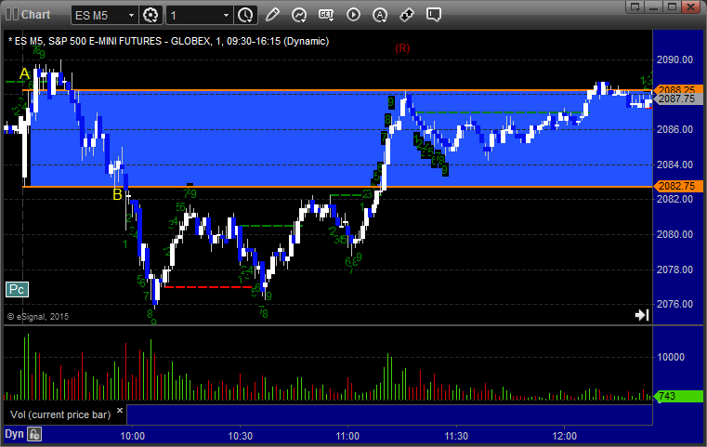This screenshot has height=447, width=707.
Task: Expand the interval dropdown arrow next to 1
Action: click(227, 16)
